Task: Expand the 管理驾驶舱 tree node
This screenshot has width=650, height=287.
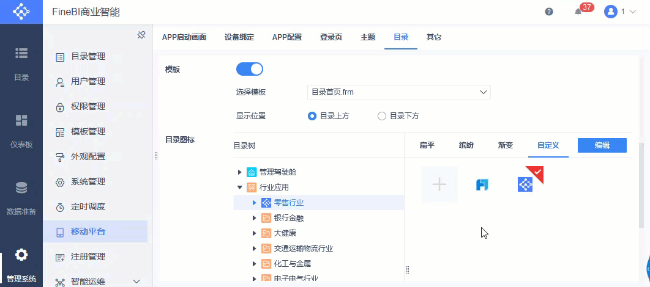Action: (239, 172)
